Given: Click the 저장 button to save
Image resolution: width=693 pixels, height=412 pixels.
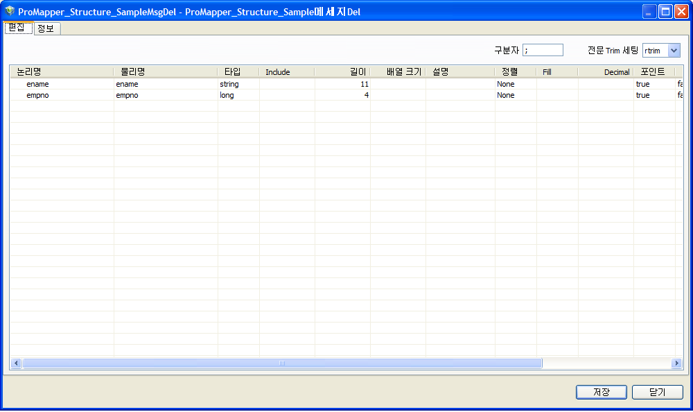Looking at the screenshot, I should (601, 392).
